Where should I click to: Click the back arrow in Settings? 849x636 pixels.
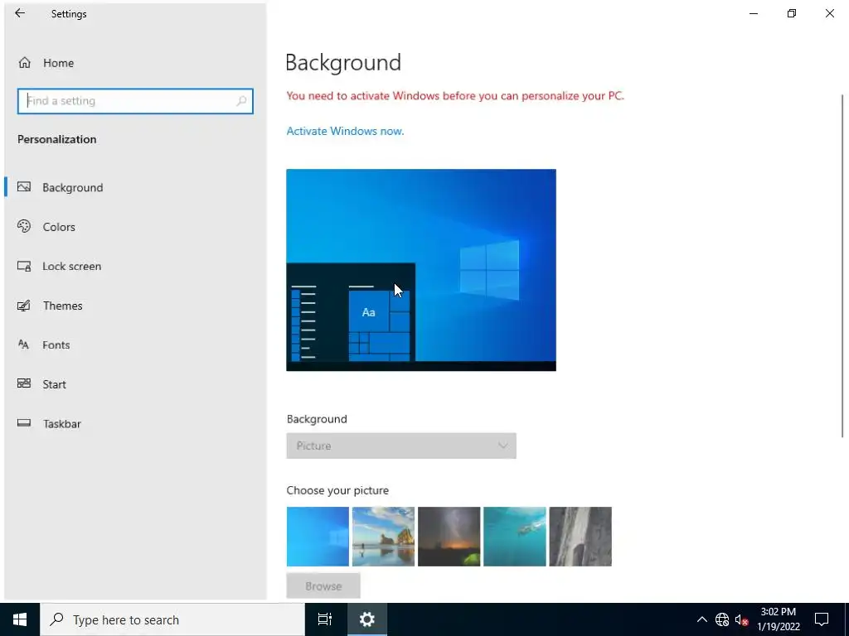pos(20,13)
